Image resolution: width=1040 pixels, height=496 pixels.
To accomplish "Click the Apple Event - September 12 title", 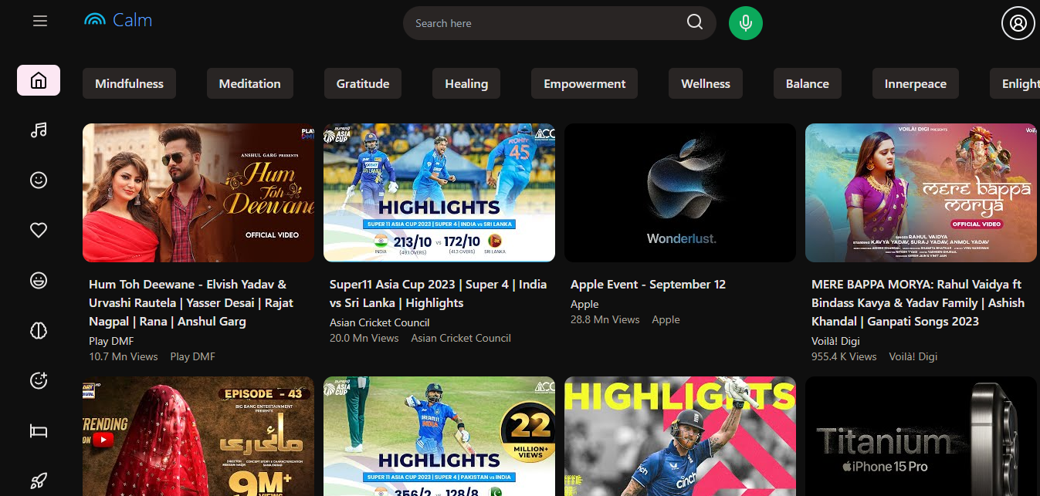I will click(648, 285).
